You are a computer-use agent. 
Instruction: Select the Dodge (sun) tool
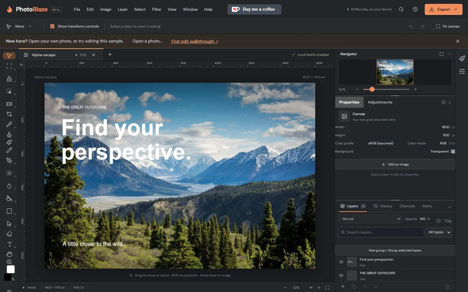[x=9, y=173]
